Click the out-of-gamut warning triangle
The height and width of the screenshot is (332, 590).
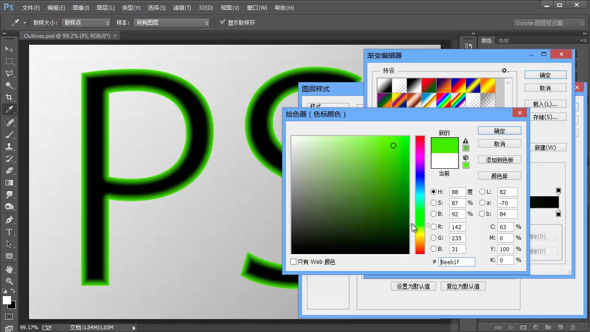pyautogui.click(x=466, y=141)
